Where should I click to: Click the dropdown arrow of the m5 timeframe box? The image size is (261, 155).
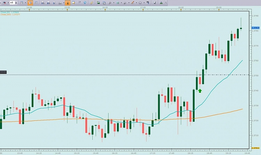(16, 3)
